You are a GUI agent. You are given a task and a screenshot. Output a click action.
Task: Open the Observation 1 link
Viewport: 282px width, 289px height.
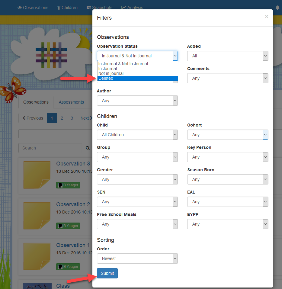(x=73, y=245)
